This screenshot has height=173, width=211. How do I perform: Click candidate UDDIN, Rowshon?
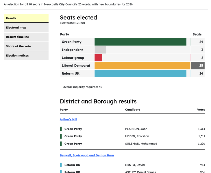[137, 136]
